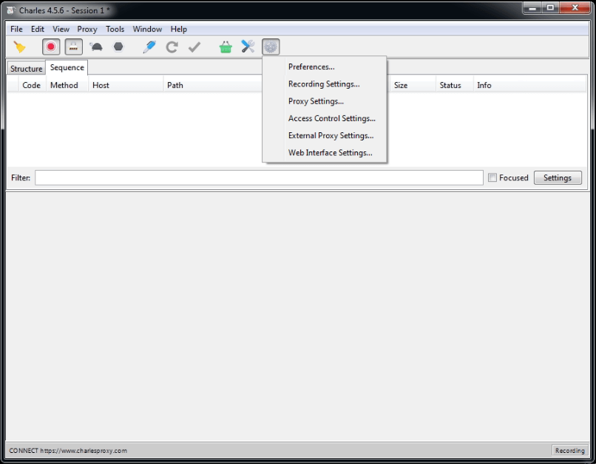This screenshot has height=464, width=596.
Task: Choose External Proxy Settings... entry
Action: coord(324,135)
